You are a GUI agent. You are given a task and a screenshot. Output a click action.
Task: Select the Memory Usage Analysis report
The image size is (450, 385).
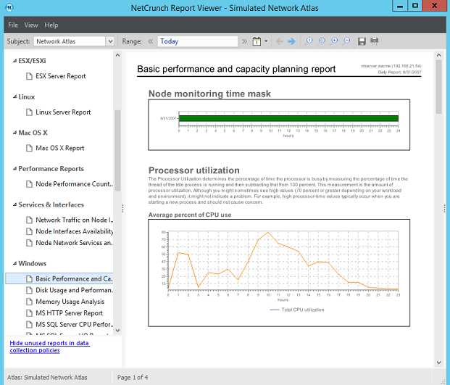65,302
